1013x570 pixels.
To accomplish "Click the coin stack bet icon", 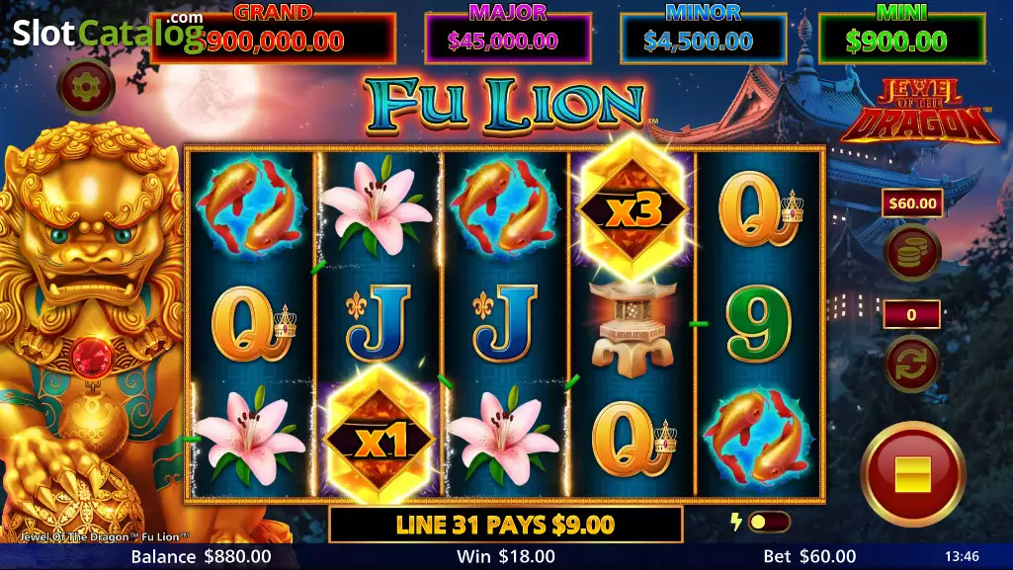I will [x=911, y=253].
